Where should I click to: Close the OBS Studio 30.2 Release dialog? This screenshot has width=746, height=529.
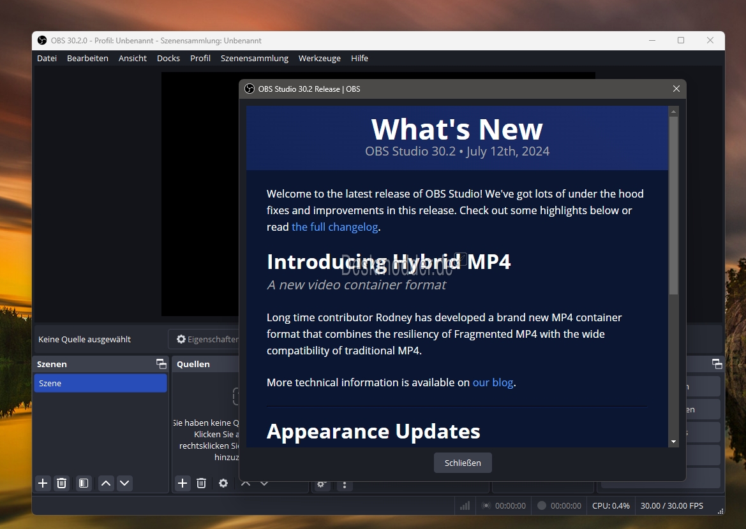coord(676,89)
